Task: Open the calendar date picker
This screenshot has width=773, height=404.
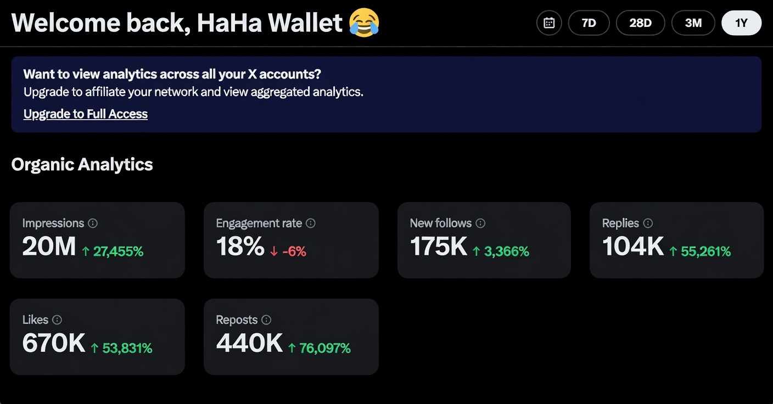Action: [x=548, y=23]
